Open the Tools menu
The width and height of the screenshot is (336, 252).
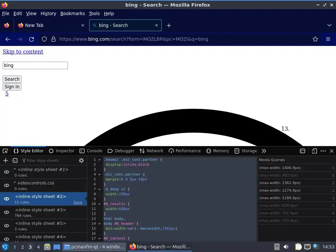pyautogui.click(x=94, y=13)
